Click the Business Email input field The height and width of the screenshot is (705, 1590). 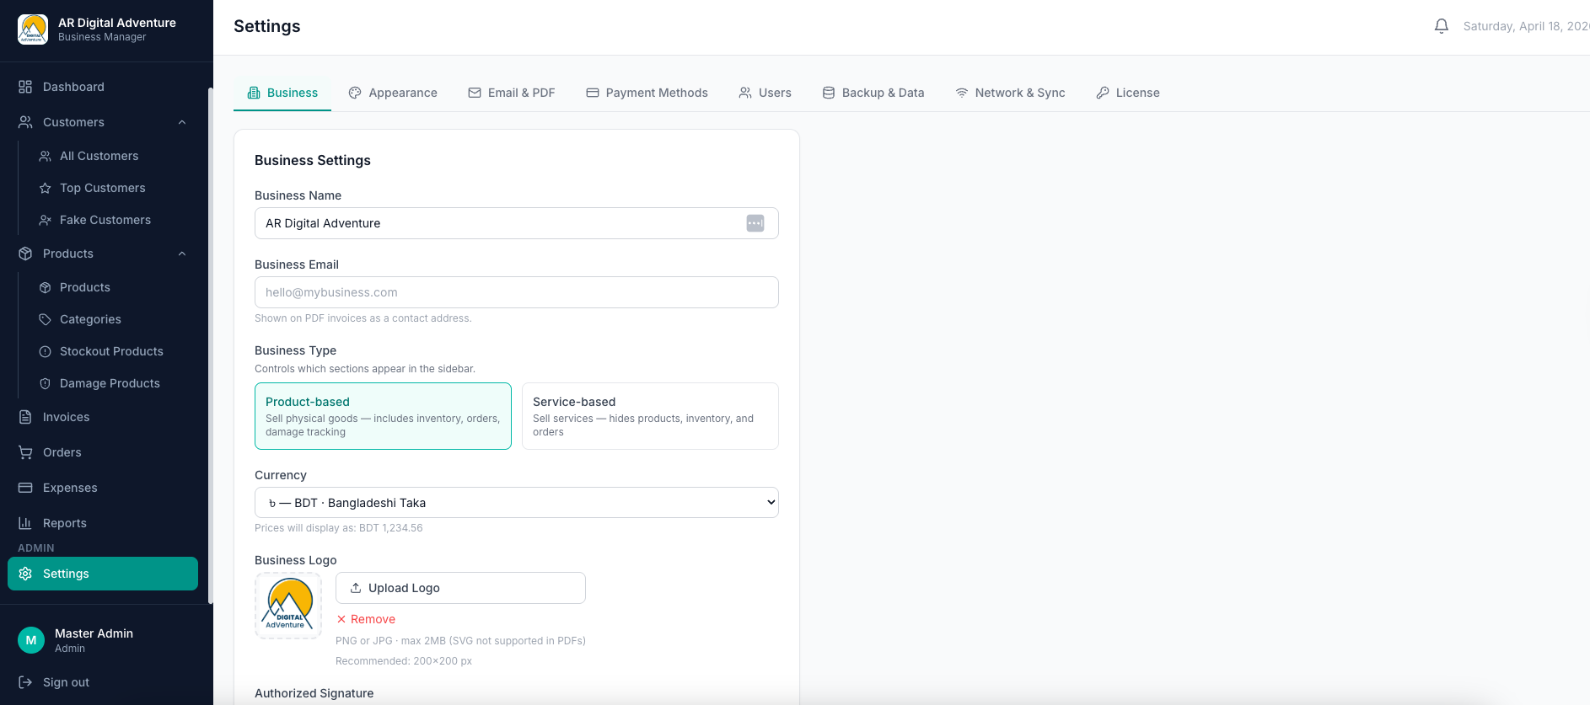pyautogui.click(x=517, y=292)
